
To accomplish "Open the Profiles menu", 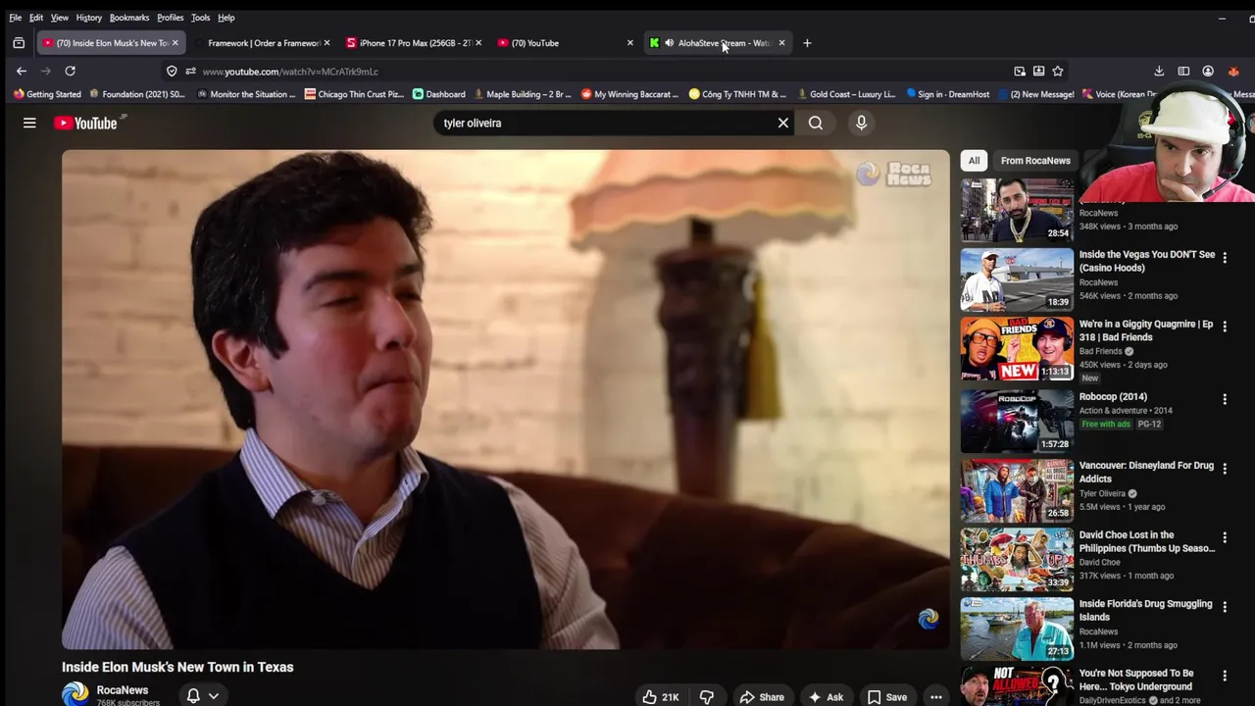I will click(x=171, y=18).
